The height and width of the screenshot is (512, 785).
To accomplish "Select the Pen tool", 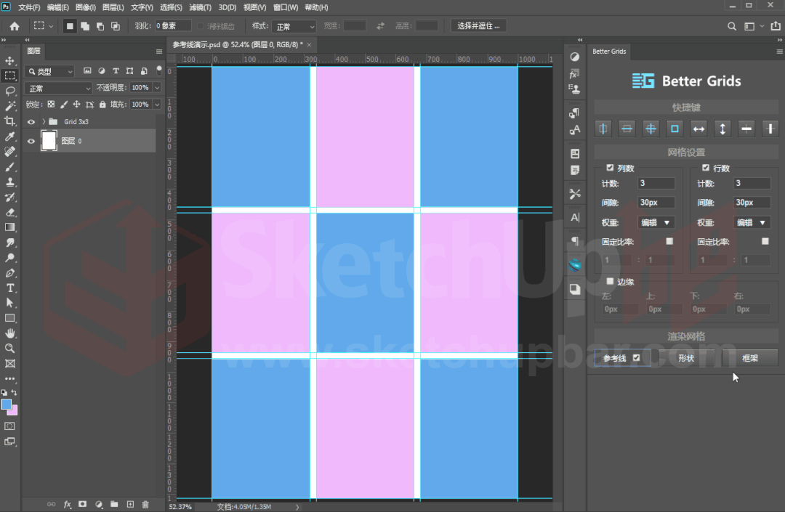I will 9,273.
